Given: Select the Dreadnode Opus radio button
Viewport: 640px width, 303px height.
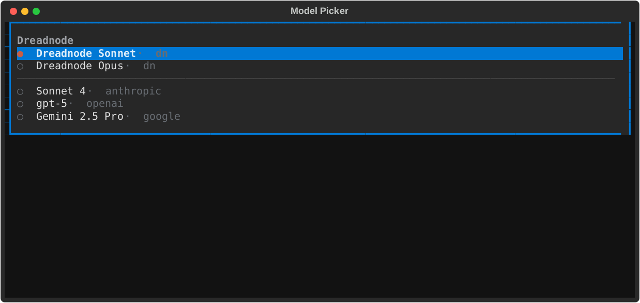Looking at the screenshot, I should (21, 66).
